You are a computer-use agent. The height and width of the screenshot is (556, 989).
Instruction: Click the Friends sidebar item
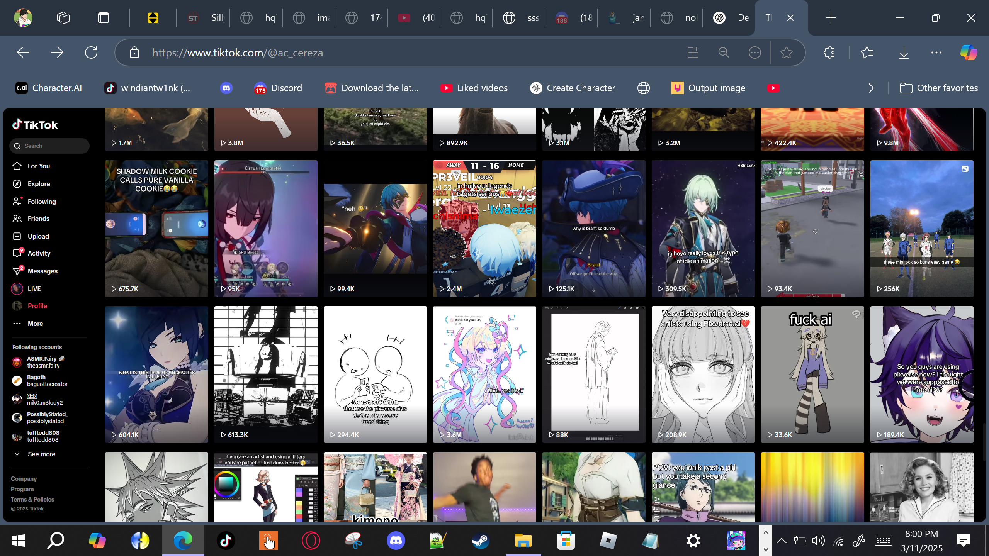[x=38, y=219]
